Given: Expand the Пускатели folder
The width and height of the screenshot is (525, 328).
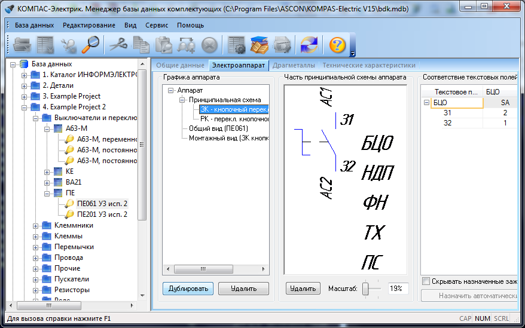Looking at the screenshot, I should tap(35, 280).
